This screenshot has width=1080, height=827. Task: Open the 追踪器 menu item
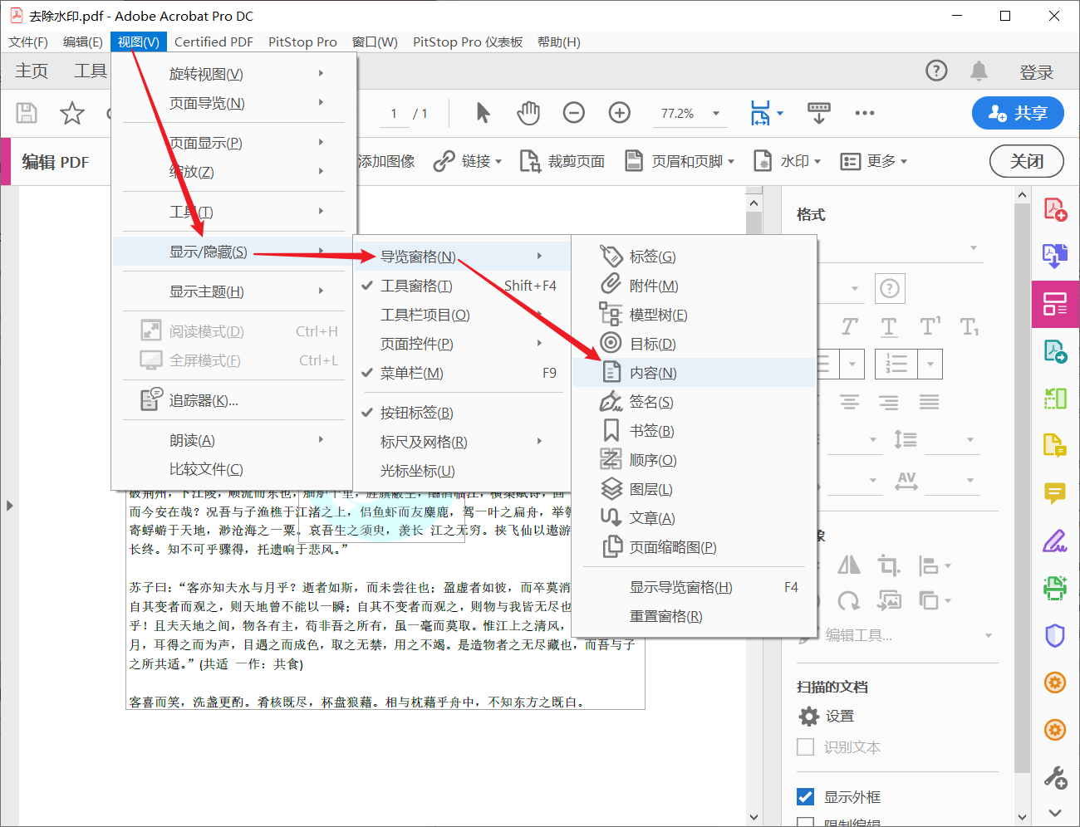pos(233,400)
